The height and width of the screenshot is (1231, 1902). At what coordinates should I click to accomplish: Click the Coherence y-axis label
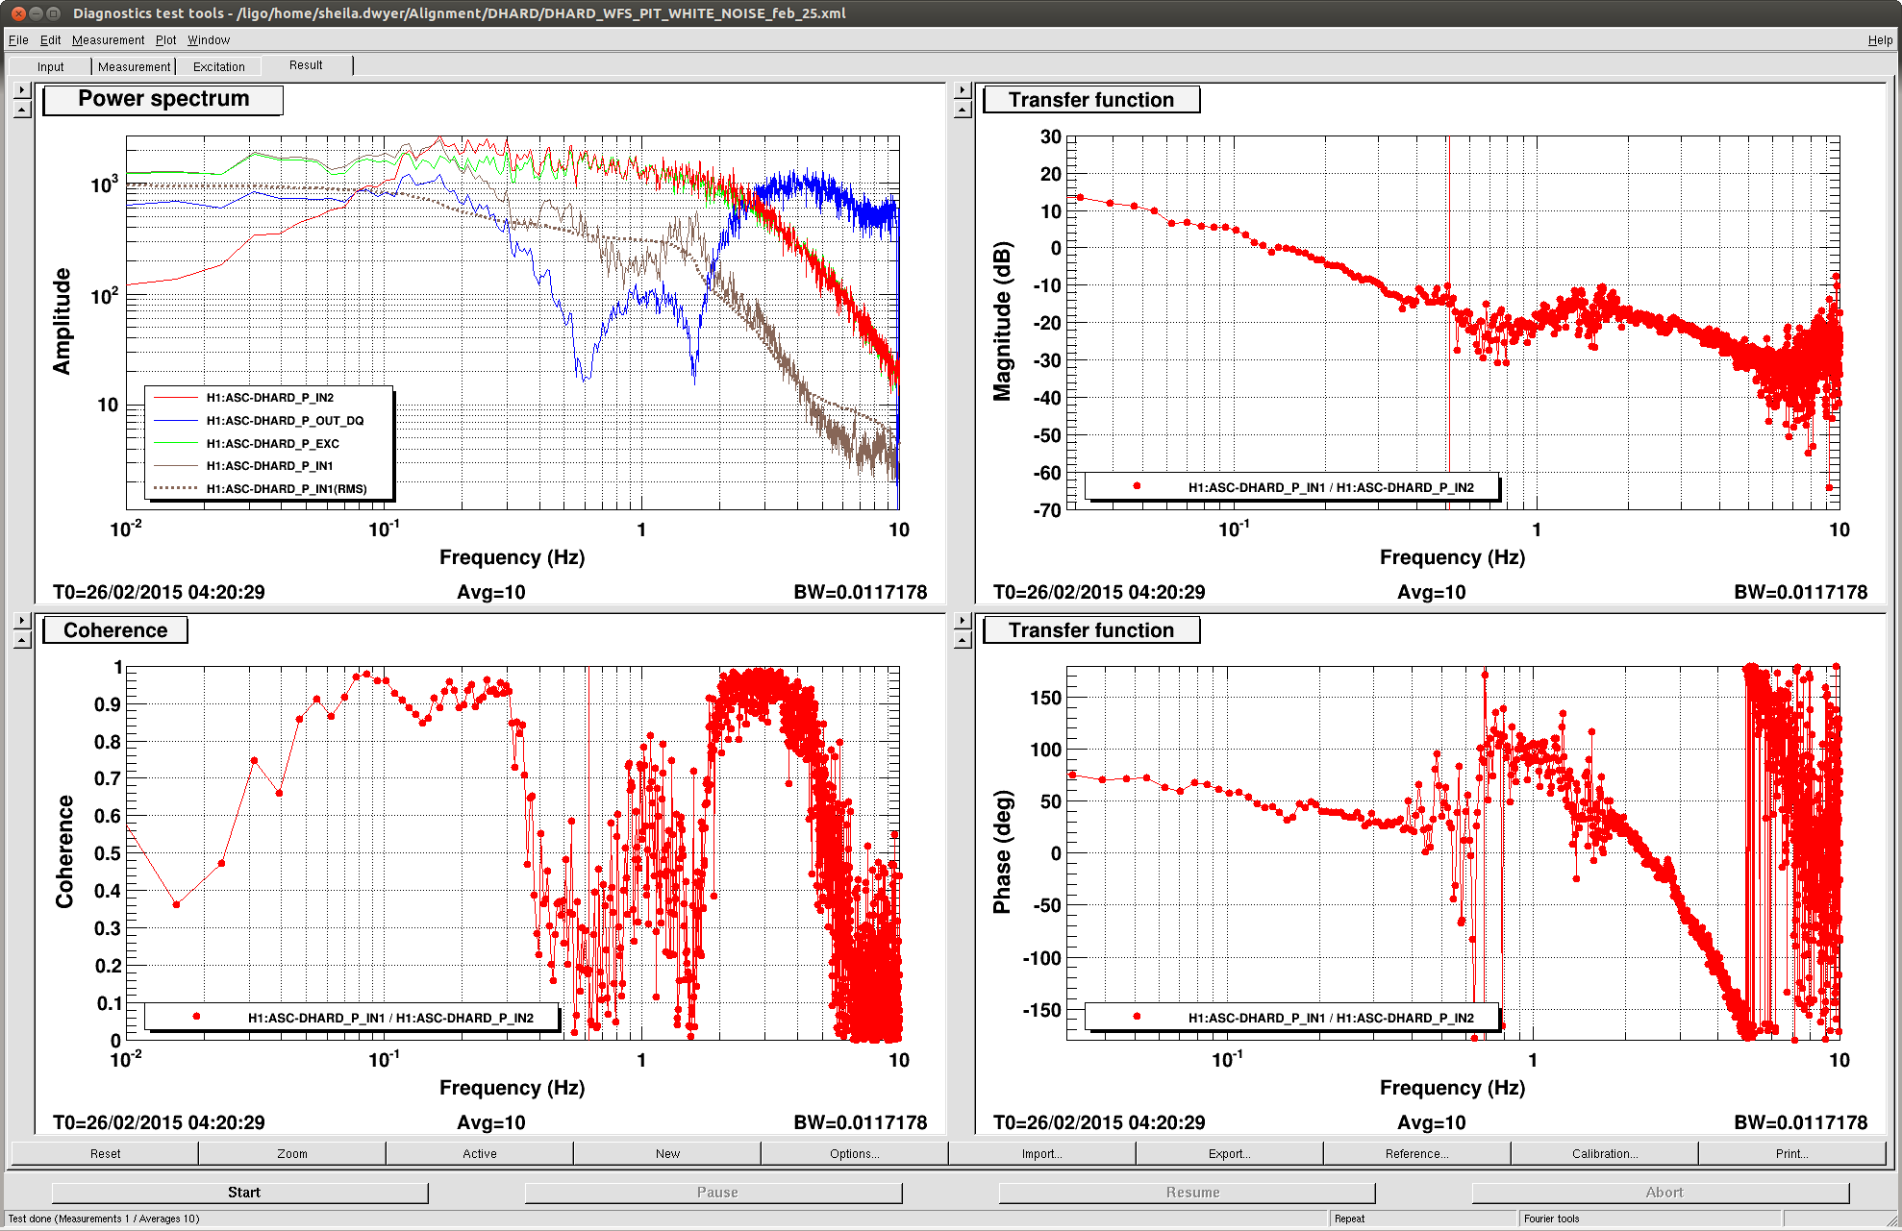click(63, 851)
